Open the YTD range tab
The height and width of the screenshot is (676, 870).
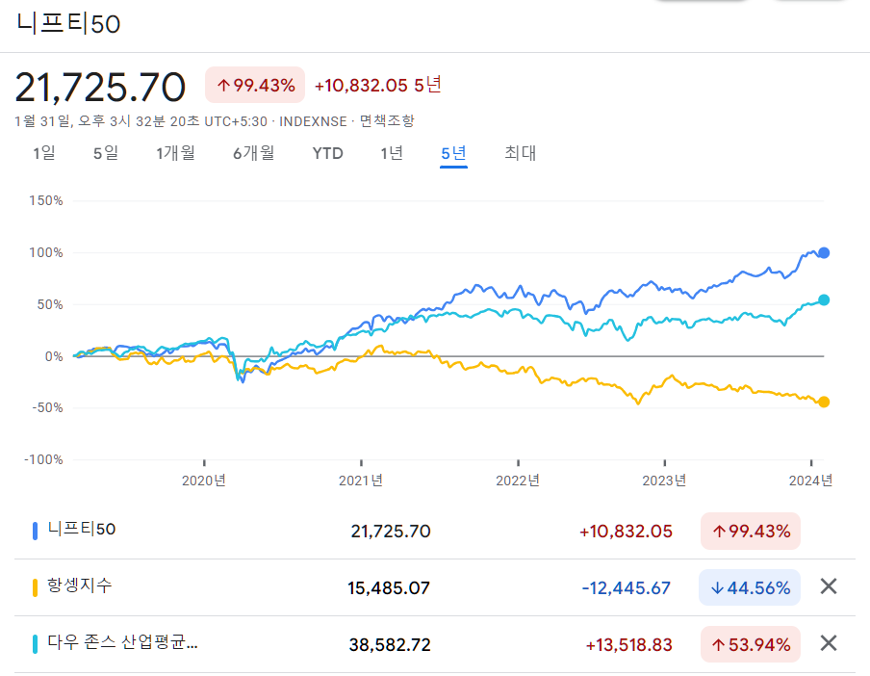point(327,153)
